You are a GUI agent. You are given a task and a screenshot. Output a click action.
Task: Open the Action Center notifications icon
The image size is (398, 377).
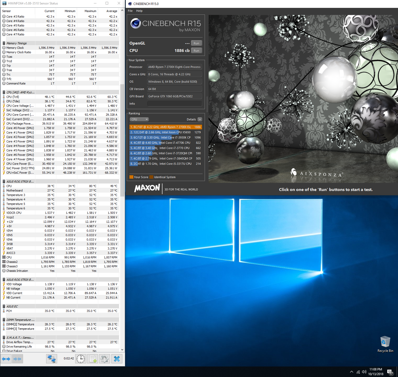390,372
